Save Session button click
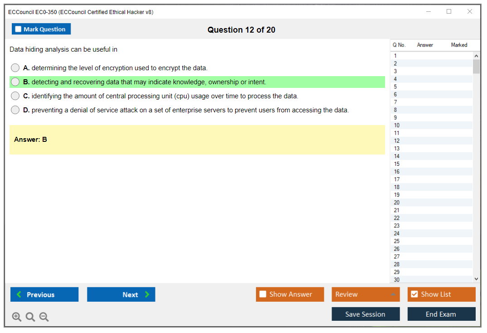 [x=365, y=314]
